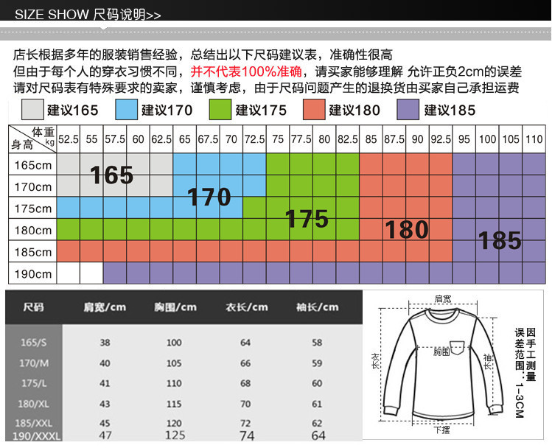
Task: Click the 170cm height row label
Action: [x=32, y=186]
